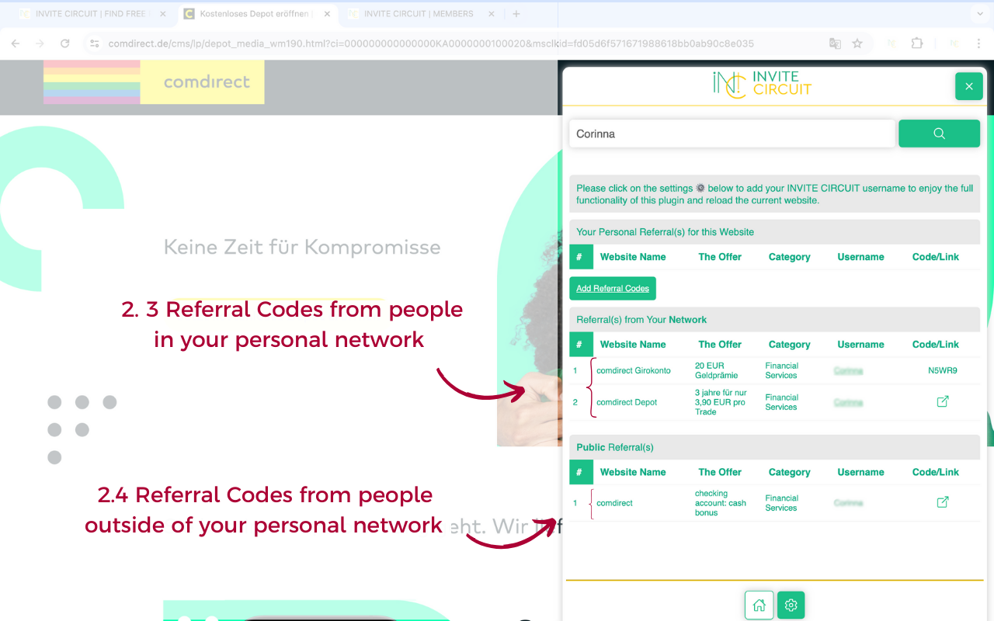Viewport: 994px width, 621px height.
Task: Close the INVITE CIRCUIT | FIND FREE tab
Action: pyautogui.click(x=162, y=14)
